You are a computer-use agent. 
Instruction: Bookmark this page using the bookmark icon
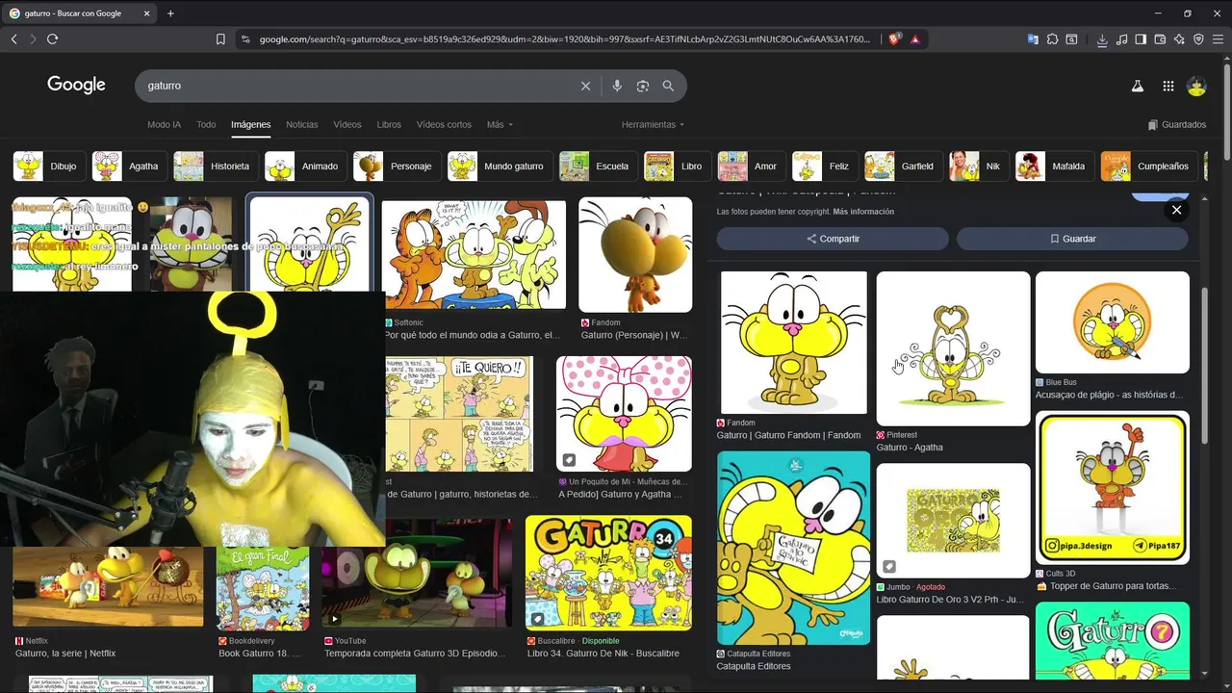point(220,39)
